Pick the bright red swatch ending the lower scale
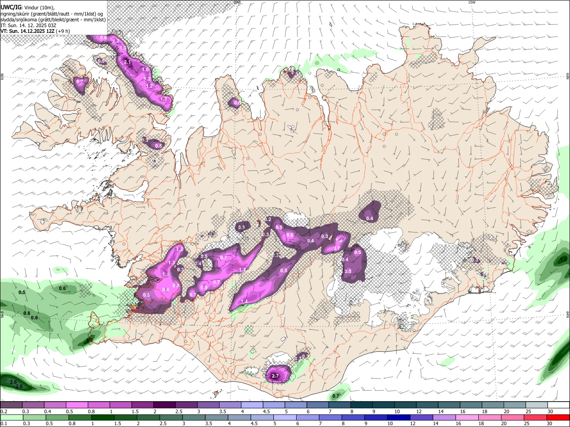This screenshot has height=427, width=570. click(x=558, y=417)
